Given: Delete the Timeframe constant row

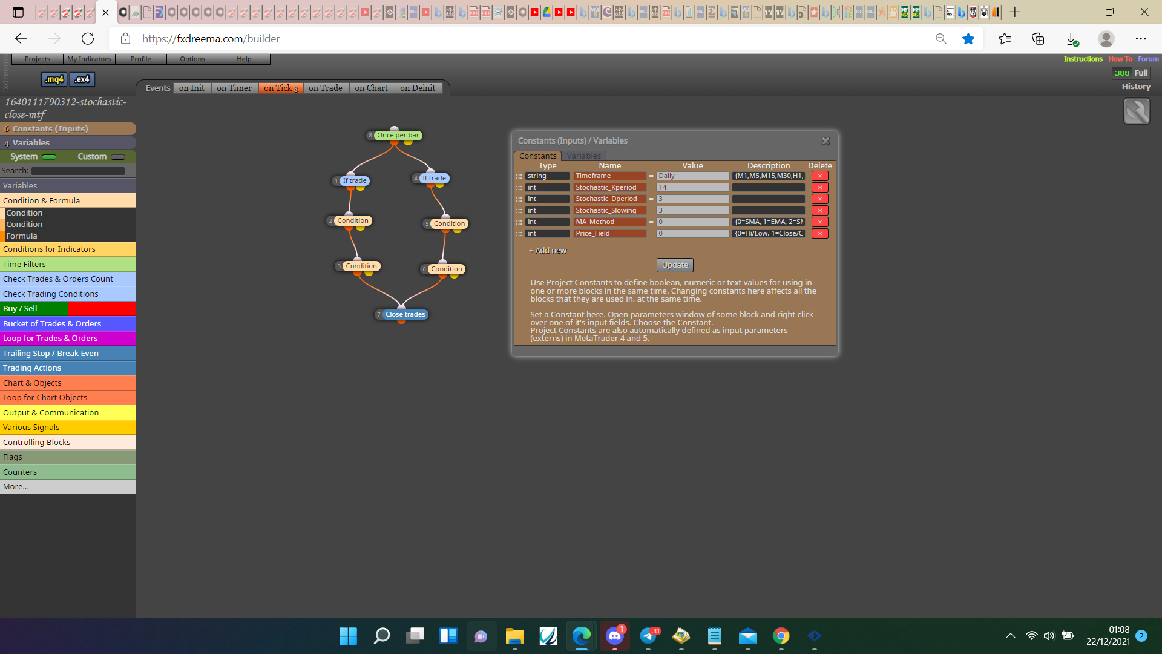Looking at the screenshot, I should pyautogui.click(x=819, y=176).
